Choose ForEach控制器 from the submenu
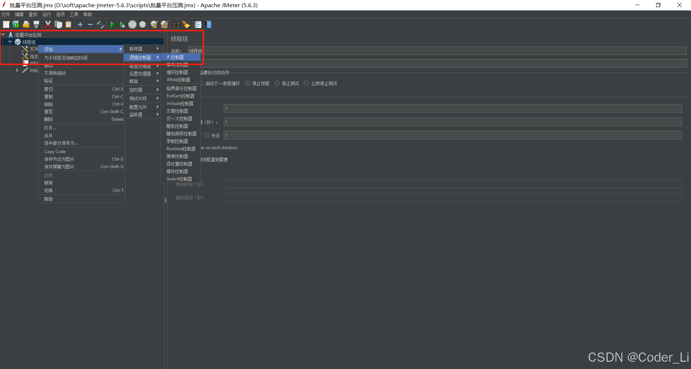The width and height of the screenshot is (691, 369). point(181,96)
